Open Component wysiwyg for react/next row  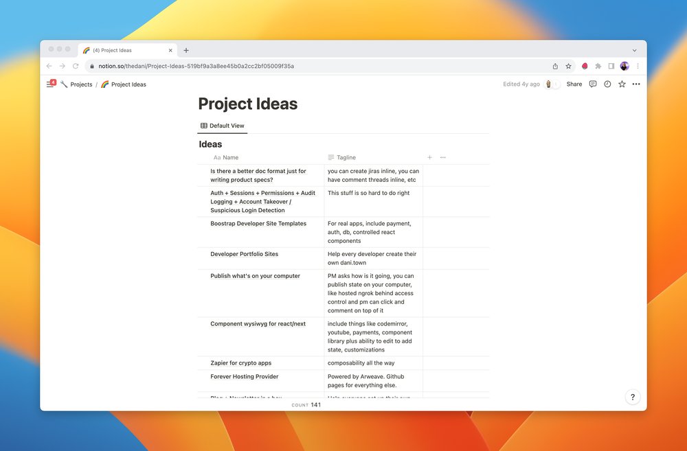(x=258, y=323)
